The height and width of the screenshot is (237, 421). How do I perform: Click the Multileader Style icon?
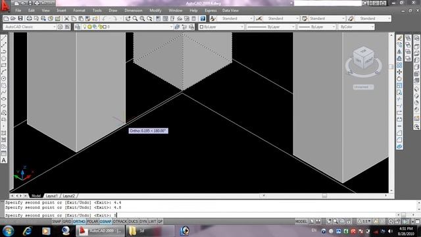(x=351, y=18)
